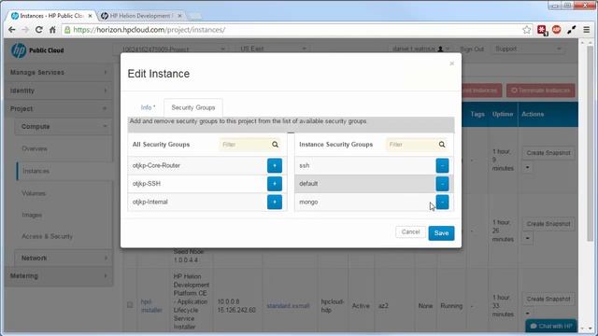598x336 pixels.
Task: Open Access & Security in sidebar
Action: pyautogui.click(x=47, y=236)
